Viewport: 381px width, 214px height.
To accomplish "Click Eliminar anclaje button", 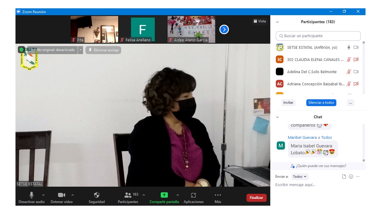I will (x=103, y=50).
